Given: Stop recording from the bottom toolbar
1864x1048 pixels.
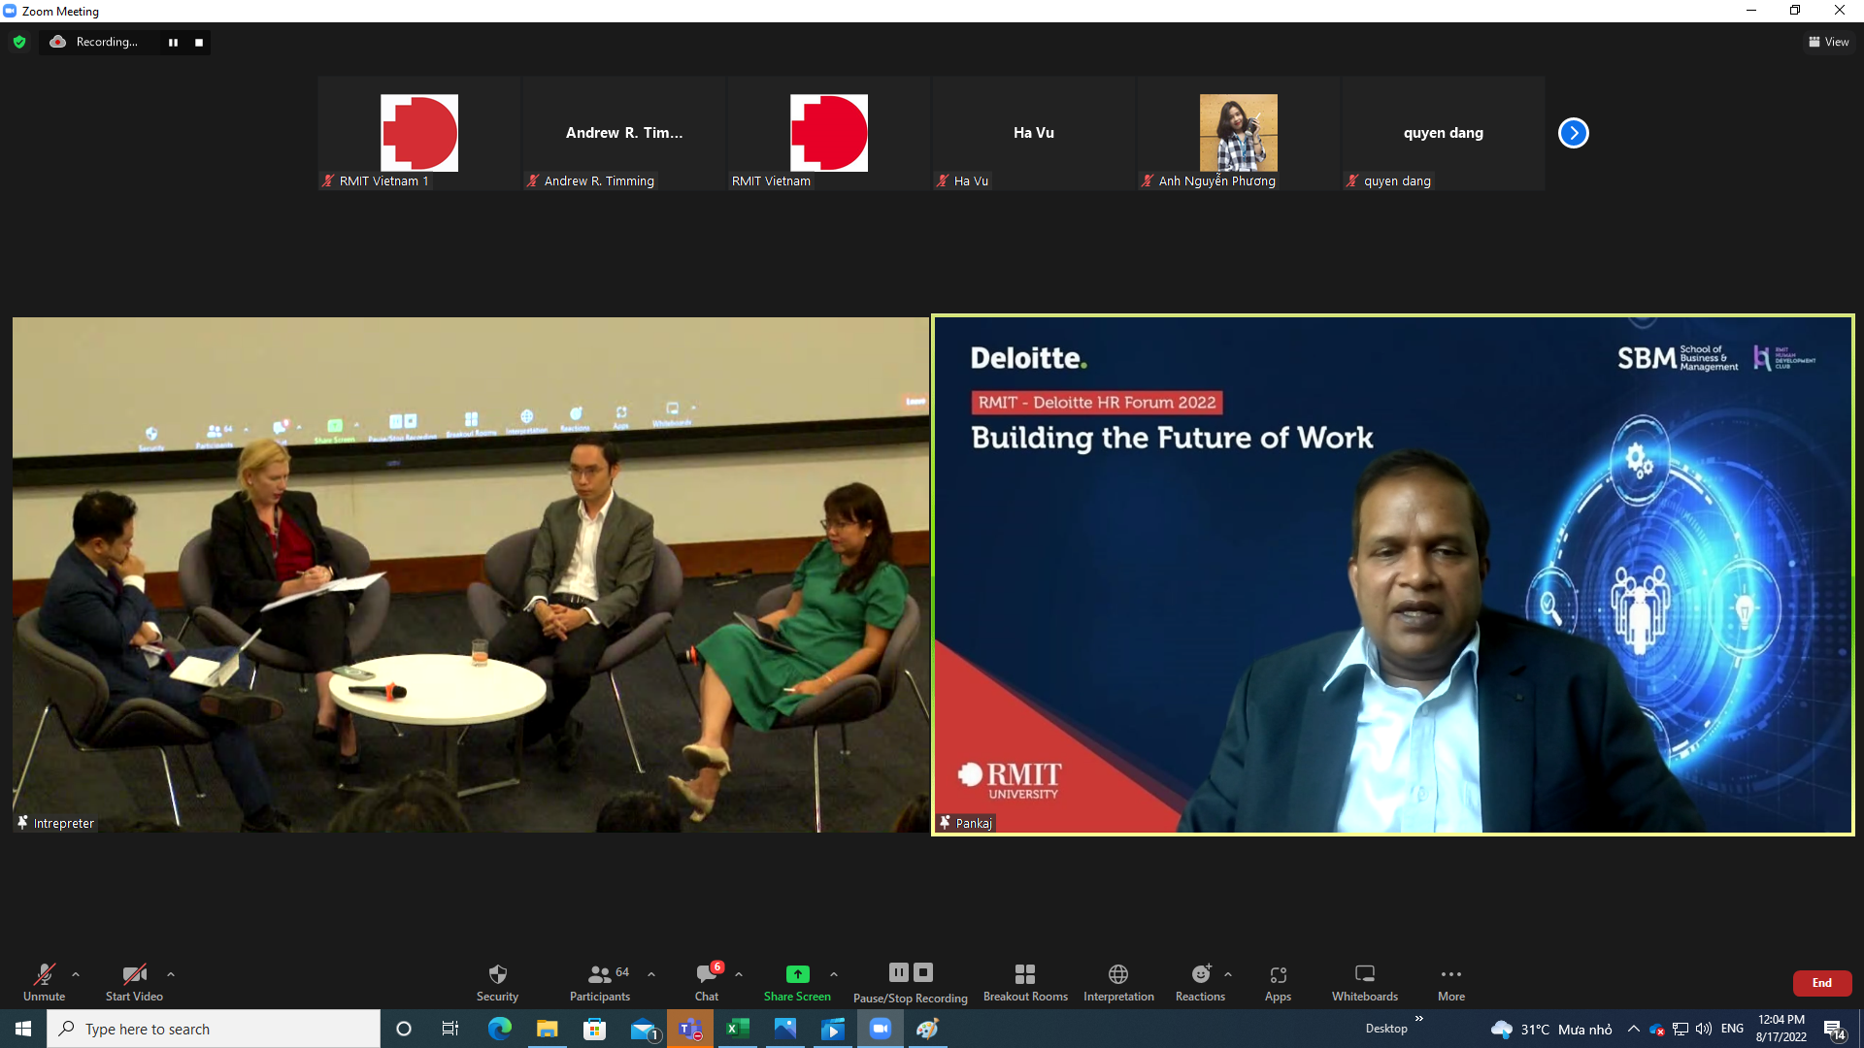Looking at the screenshot, I should (x=923, y=972).
